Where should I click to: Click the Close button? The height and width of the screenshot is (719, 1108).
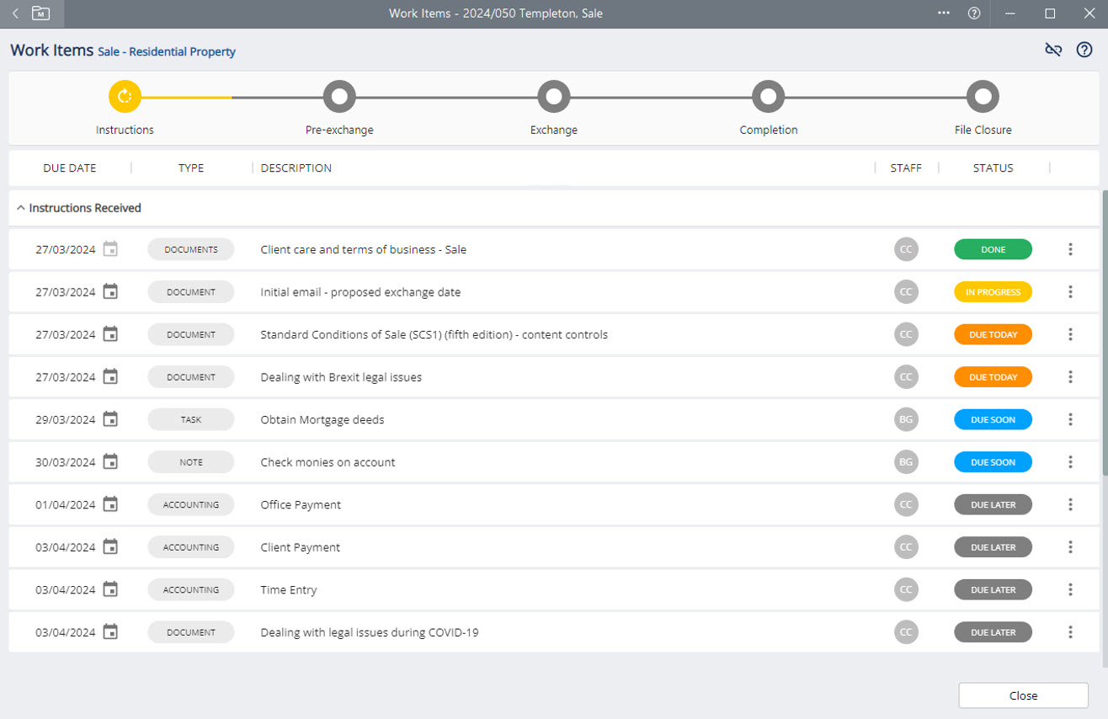1023,695
